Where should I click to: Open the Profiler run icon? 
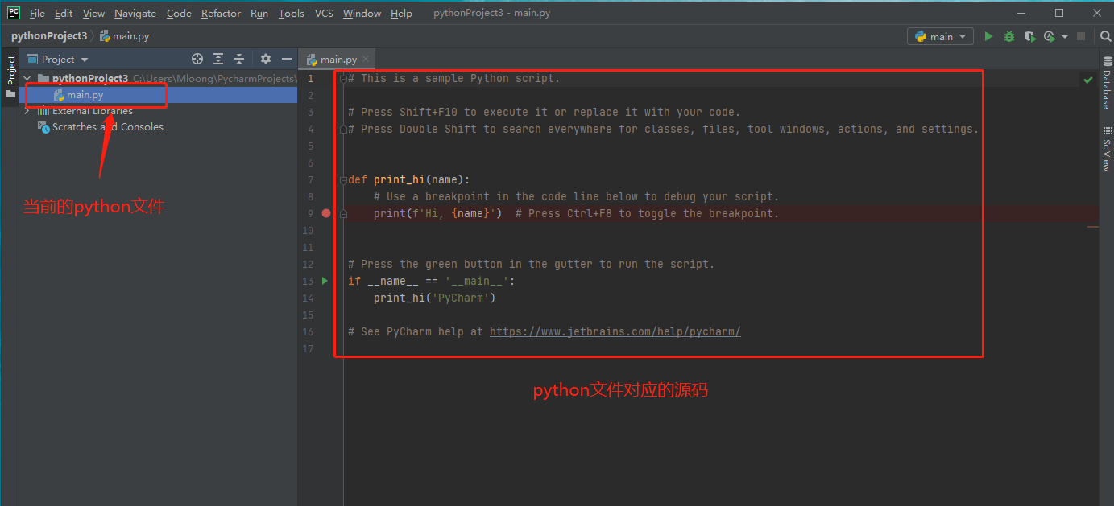pyautogui.click(x=1049, y=36)
